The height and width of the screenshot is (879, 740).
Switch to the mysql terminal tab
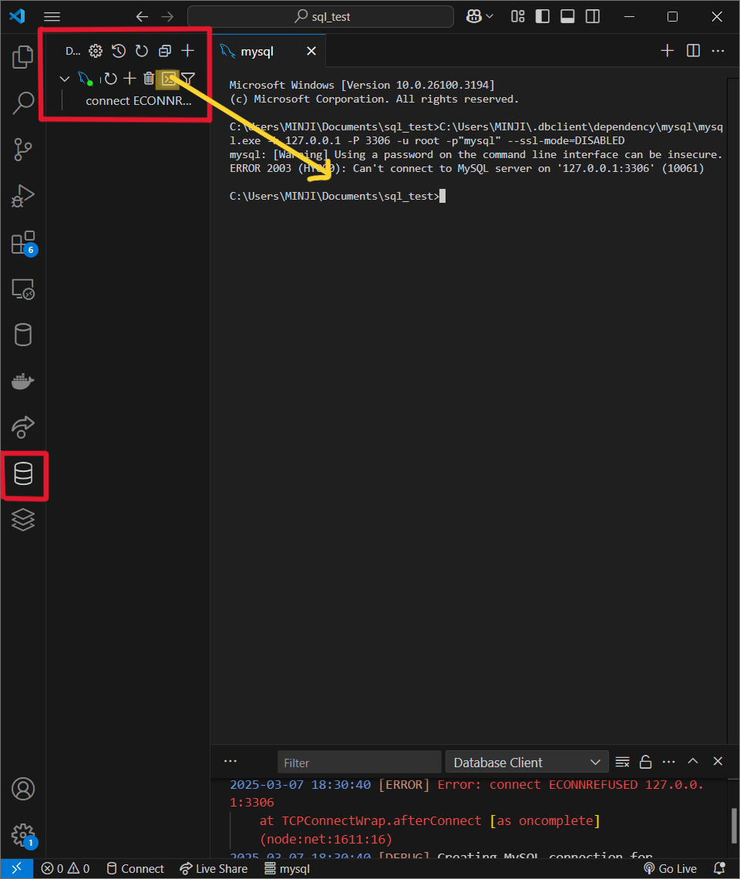point(257,52)
